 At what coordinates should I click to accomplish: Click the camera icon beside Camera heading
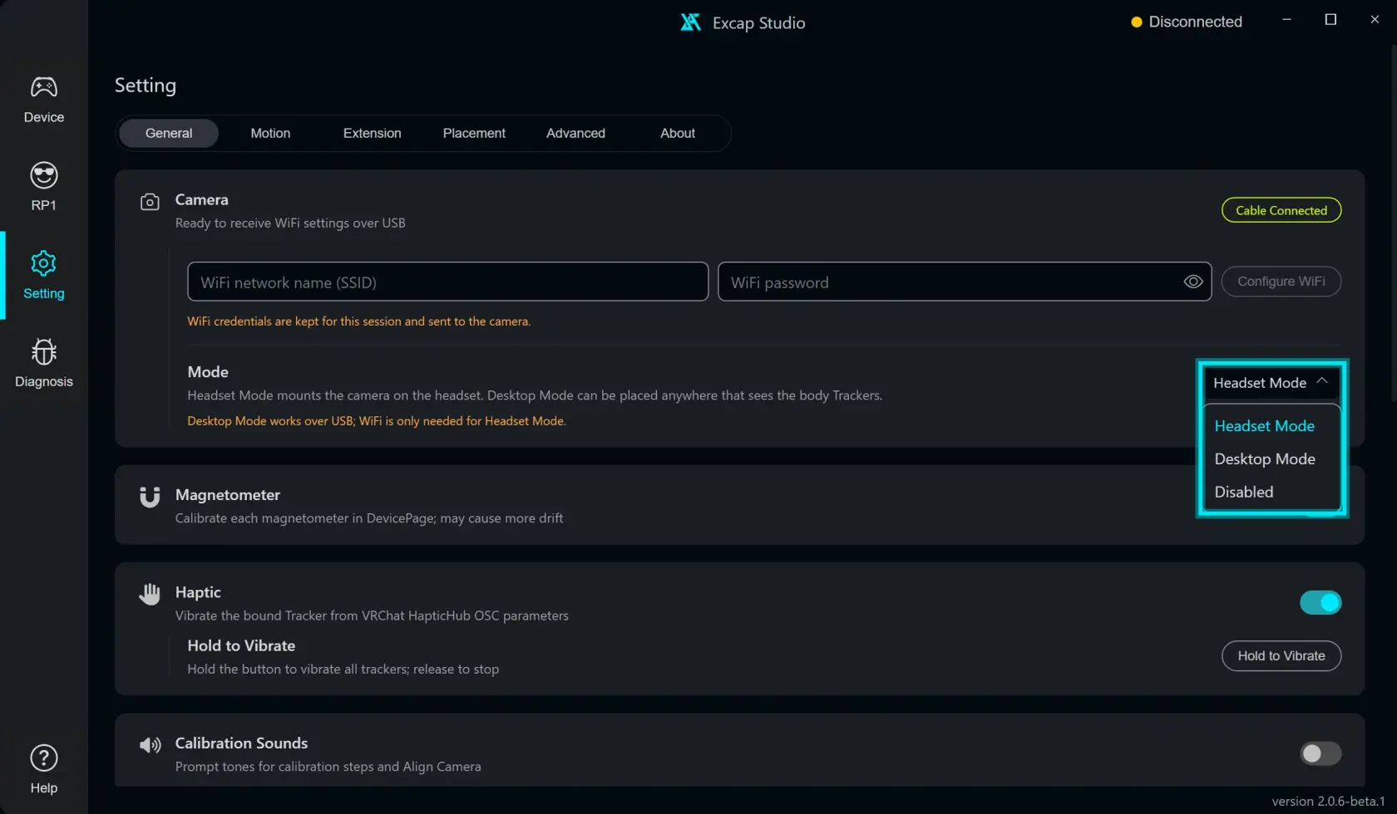click(x=150, y=202)
